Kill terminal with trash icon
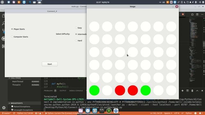The height and width of the screenshot is (115, 205). pos(192,91)
